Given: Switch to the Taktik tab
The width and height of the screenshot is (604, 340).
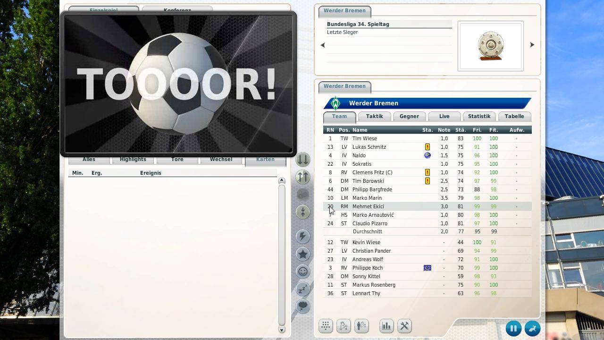Looking at the screenshot, I should pos(374,116).
